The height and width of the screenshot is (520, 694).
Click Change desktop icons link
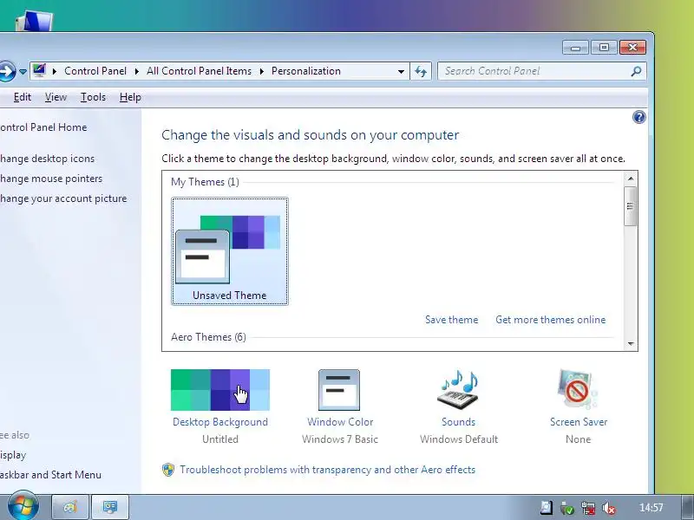[47, 159]
